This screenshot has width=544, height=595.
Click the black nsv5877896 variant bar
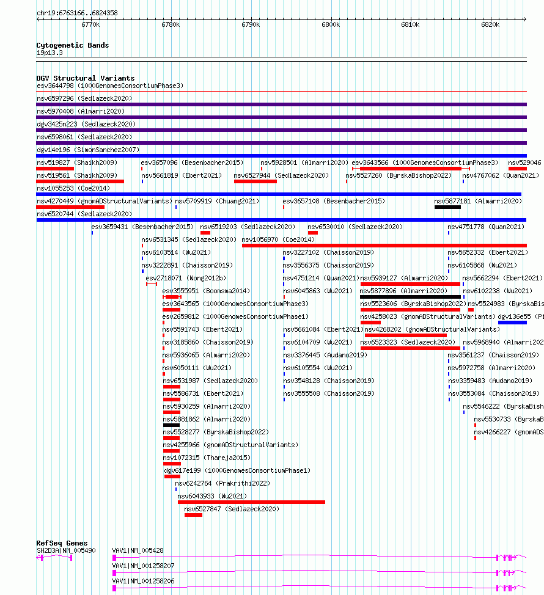pyautogui.click(x=410, y=297)
